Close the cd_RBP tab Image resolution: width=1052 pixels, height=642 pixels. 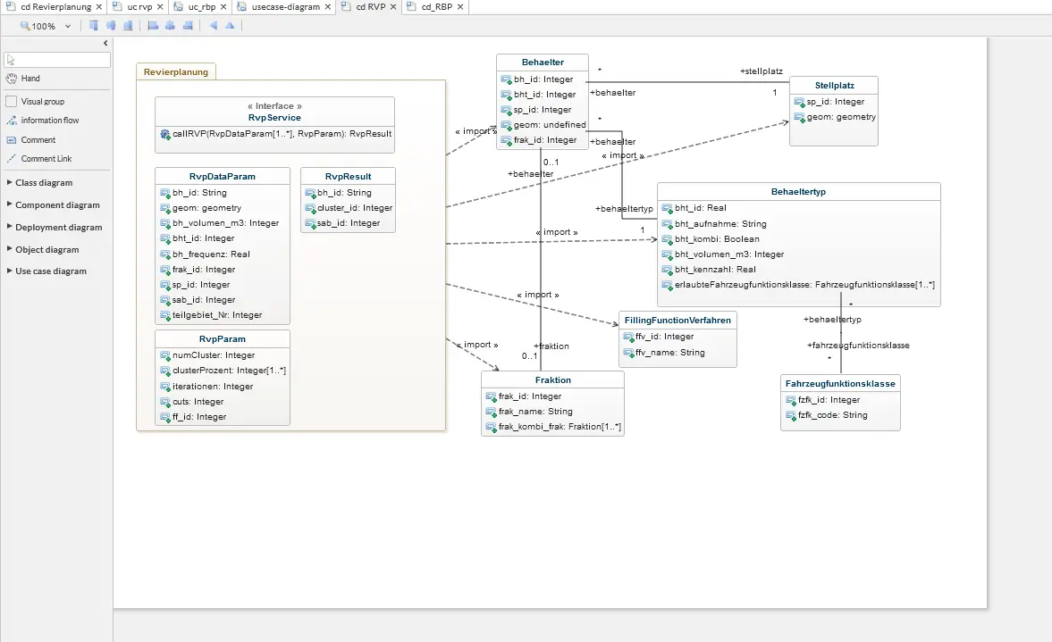click(460, 7)
